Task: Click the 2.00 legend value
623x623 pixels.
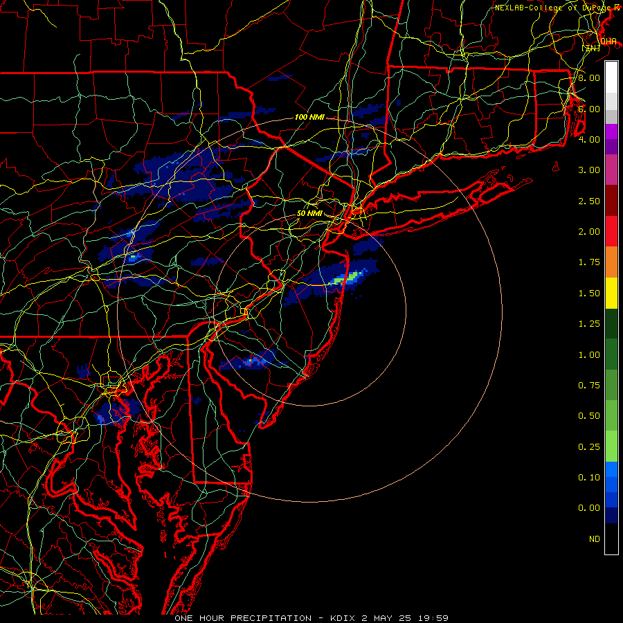Action: 589,232
